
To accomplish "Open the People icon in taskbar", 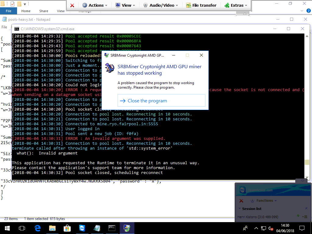I will (x=246, y=228).
